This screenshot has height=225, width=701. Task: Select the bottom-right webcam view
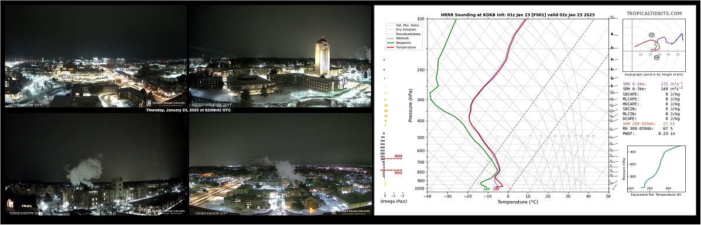tap(280, 164)
